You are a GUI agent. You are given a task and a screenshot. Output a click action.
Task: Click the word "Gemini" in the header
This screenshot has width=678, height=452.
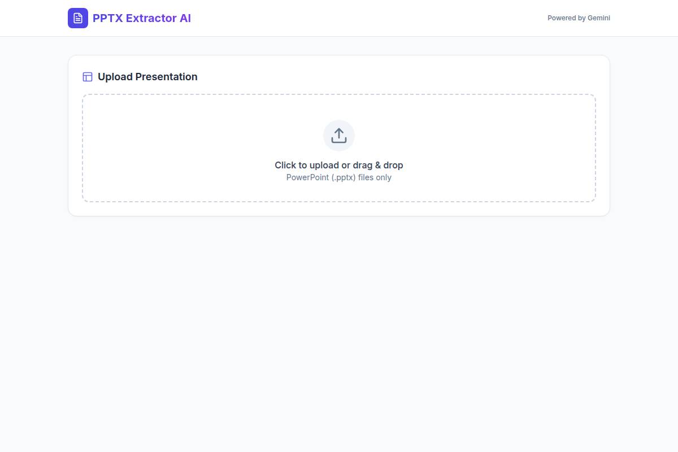click(x=598, y=18)
